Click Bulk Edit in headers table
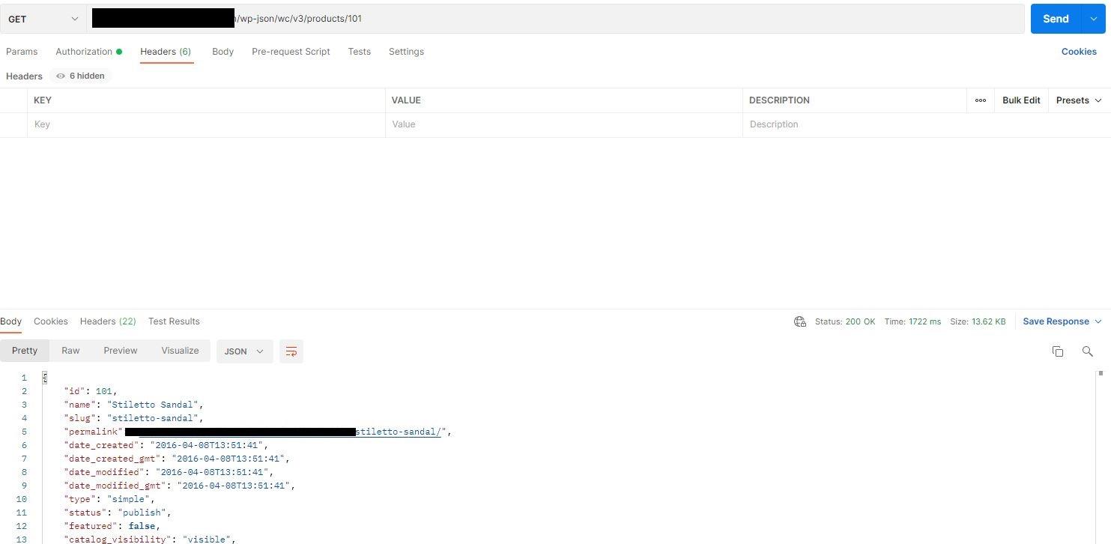The width and height of the screenshot is (1111, 544). [1021, 100]
